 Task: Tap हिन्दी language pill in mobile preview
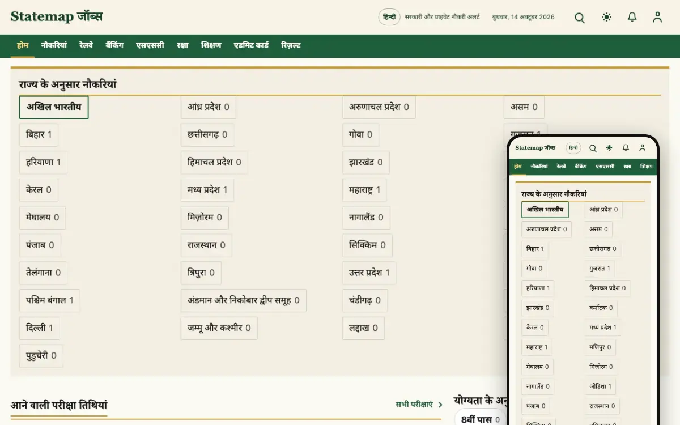[573, 148]
